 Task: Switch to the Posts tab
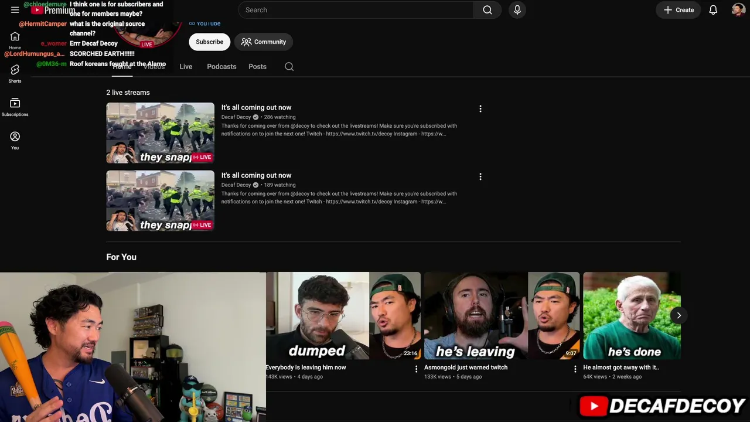pyautogui.click(x=258, y=67)
